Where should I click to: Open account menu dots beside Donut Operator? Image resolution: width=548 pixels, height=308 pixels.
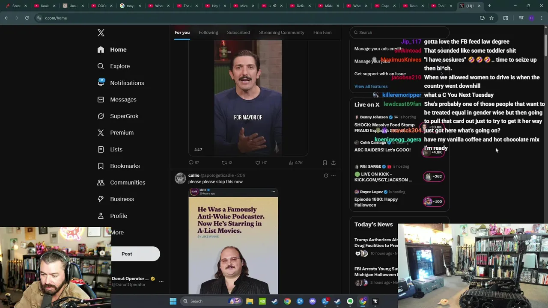click(161, 281)
